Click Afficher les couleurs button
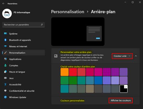143x109 pixels. point(121,101)
